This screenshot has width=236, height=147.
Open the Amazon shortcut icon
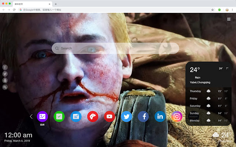194,116
